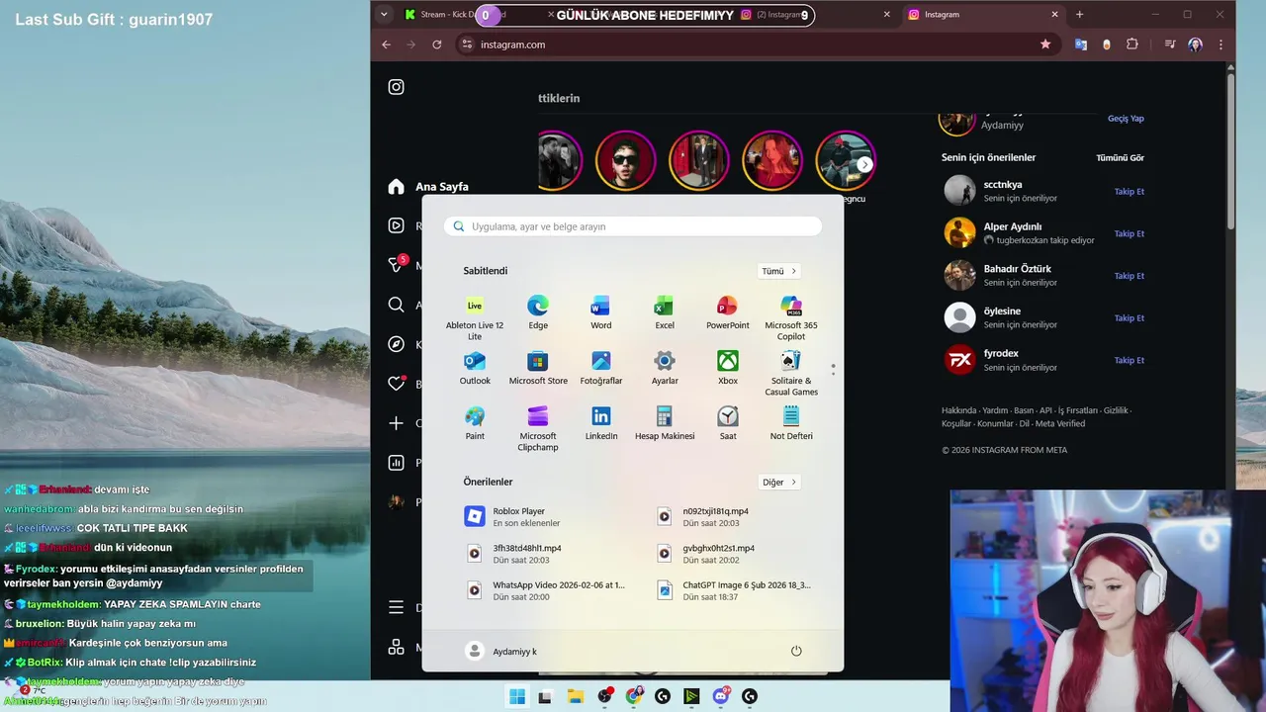
Task: Open Instagram hamburger More menu
Action: 396,607
